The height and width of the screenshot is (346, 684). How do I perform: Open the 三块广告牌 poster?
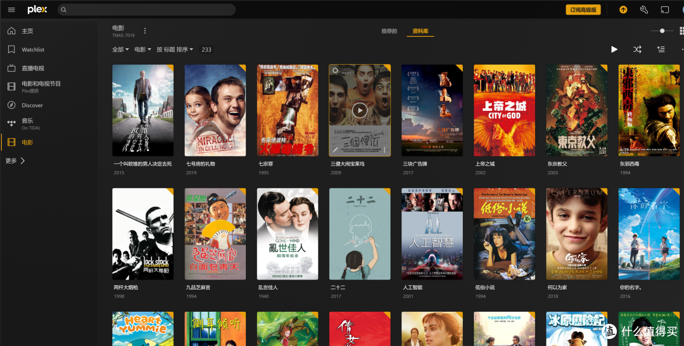pos(432,110)
